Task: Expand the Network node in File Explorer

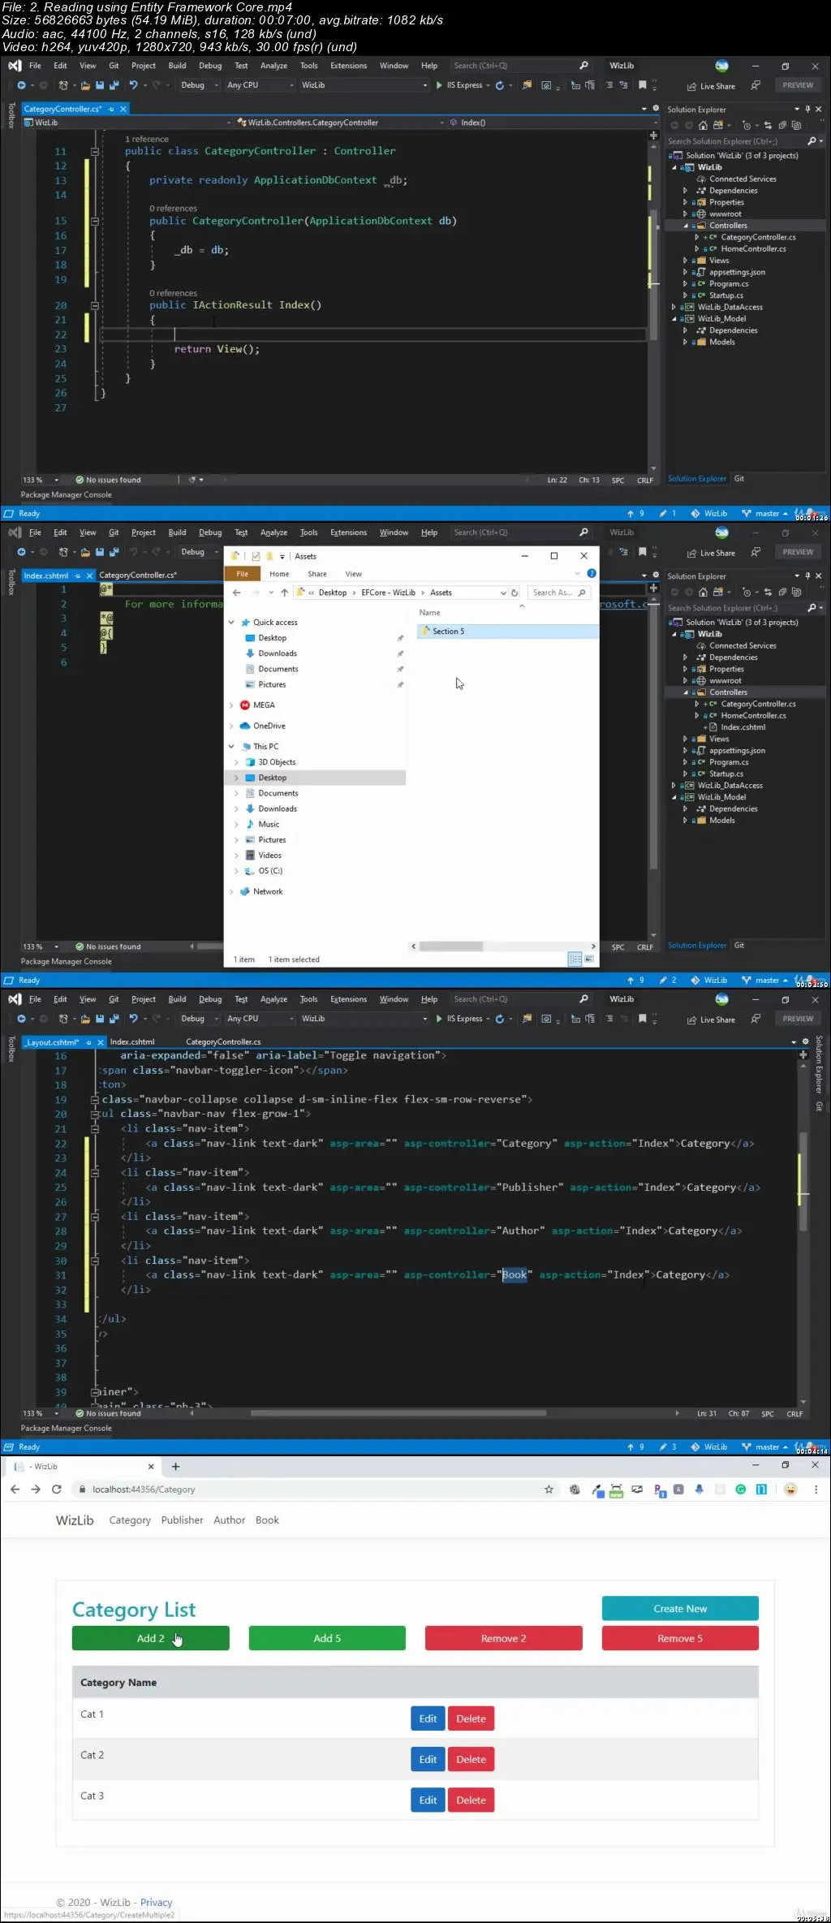Action: [x=231, y=891]
